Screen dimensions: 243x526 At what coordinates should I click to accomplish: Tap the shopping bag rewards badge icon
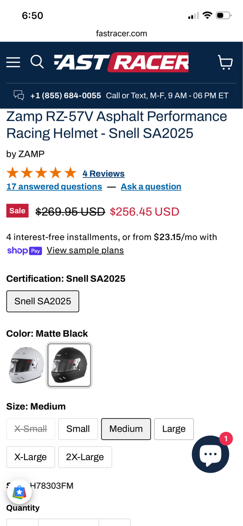19,492
